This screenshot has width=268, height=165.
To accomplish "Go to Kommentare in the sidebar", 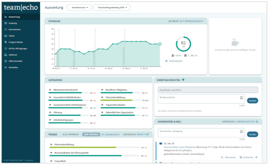I will pos(14,30).
